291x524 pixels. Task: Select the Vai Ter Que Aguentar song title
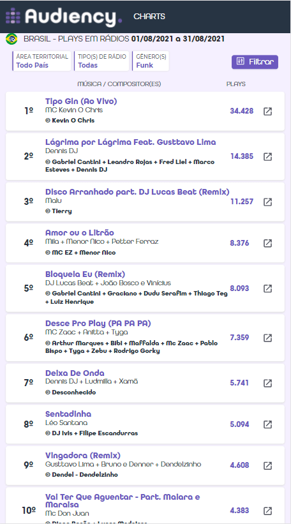(123, 500)
